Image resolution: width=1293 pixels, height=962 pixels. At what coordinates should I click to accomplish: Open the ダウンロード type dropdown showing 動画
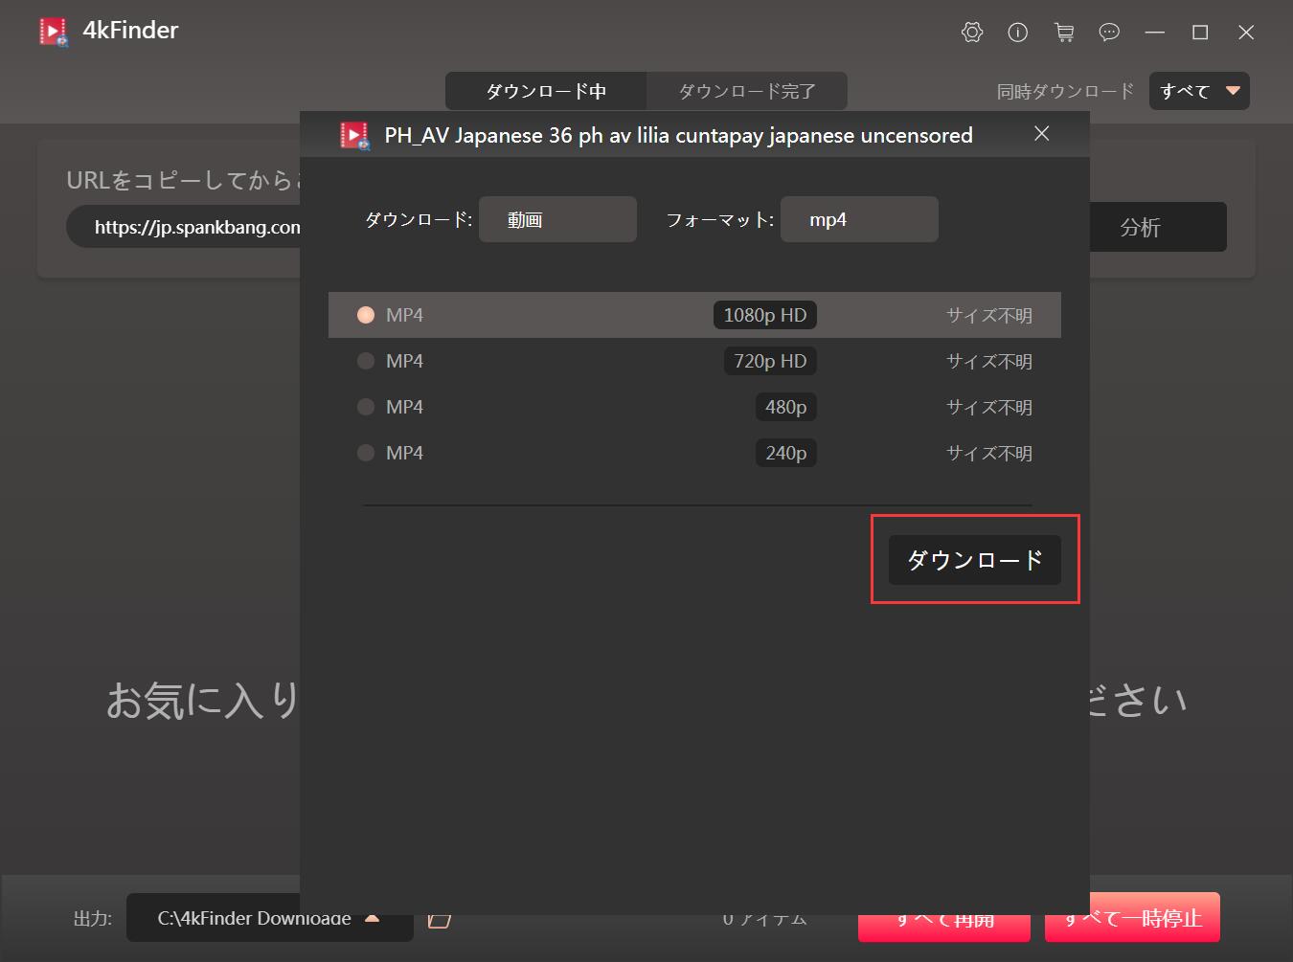click(557, 219)
